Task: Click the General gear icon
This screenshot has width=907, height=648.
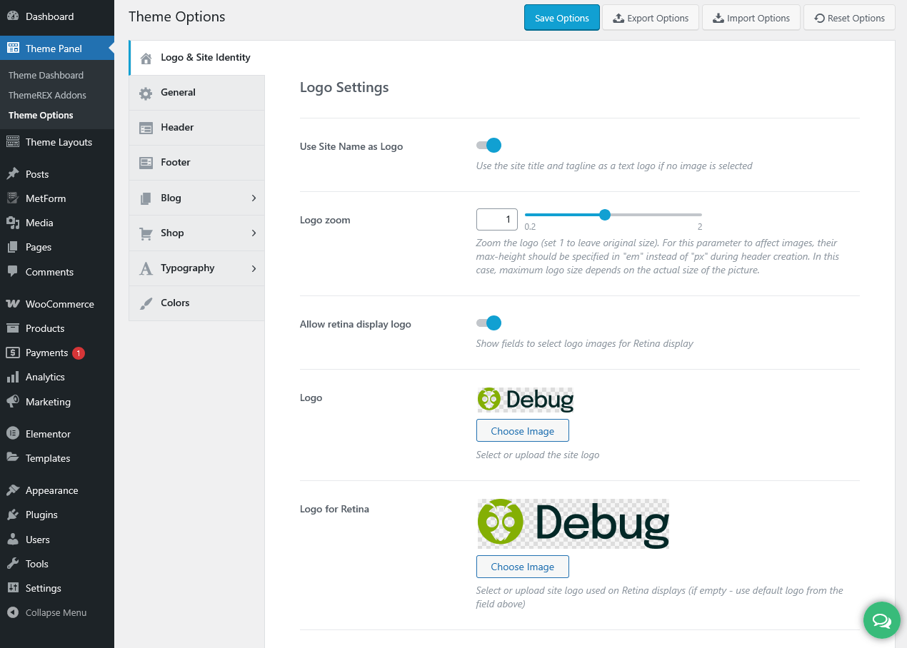Action: tap(146, 93)
